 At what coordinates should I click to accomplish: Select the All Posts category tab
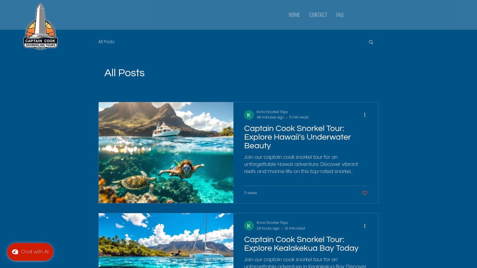coord(106,42)
